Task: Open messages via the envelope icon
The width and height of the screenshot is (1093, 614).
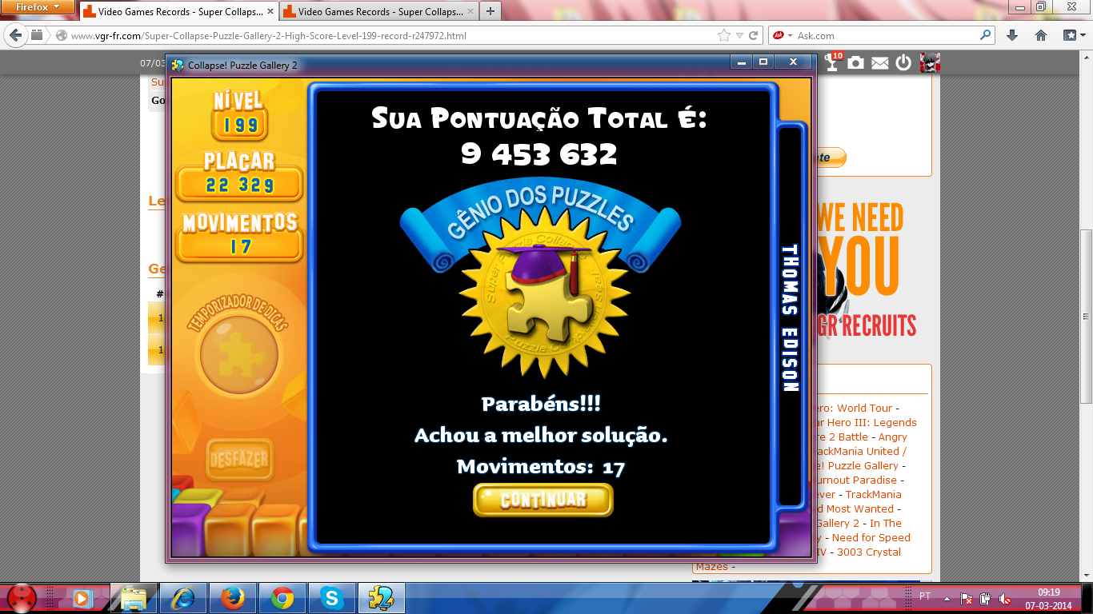Action: point(880,63)
